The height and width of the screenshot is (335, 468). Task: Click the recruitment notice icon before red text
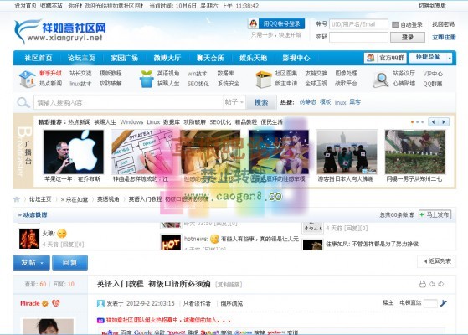(100, 320)
